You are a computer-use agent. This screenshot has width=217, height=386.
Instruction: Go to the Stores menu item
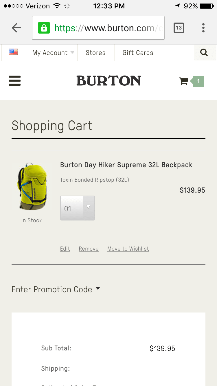(x=95, y=53)
